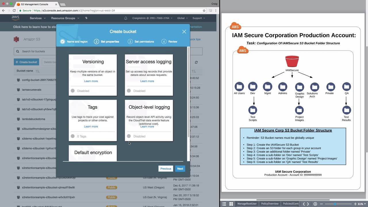The image size is (368, 207).
Task: Open Learn more under Tags
Action: [x=91, y=126]
